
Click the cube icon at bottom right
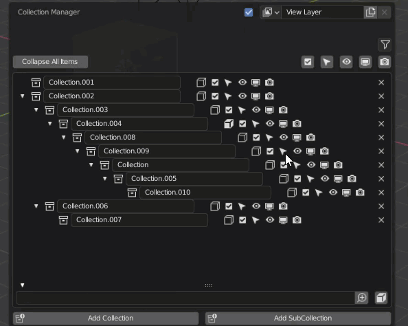tap(381, 298)
